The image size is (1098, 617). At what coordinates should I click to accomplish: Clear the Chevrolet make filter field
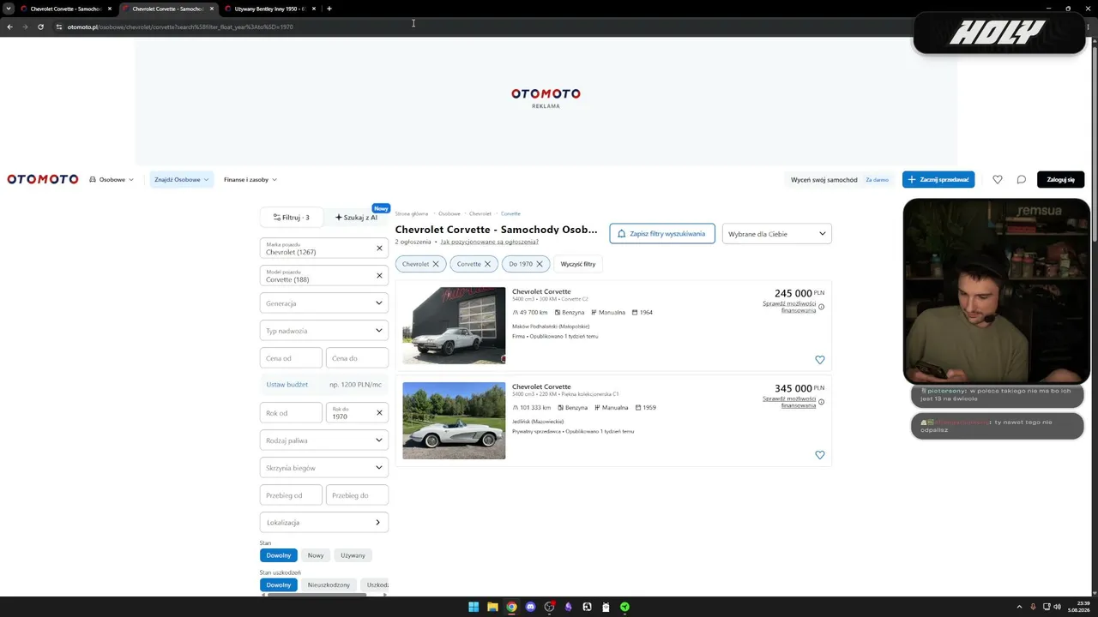pos(379,249)
